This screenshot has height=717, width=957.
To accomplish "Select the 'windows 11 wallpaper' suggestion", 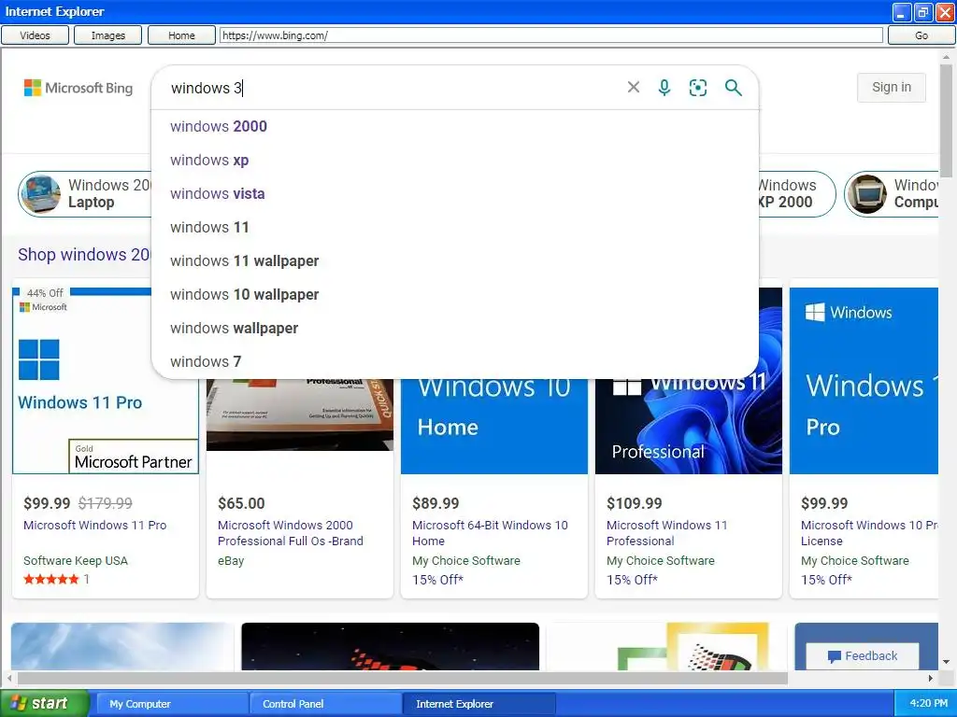I will pos(455,260).
